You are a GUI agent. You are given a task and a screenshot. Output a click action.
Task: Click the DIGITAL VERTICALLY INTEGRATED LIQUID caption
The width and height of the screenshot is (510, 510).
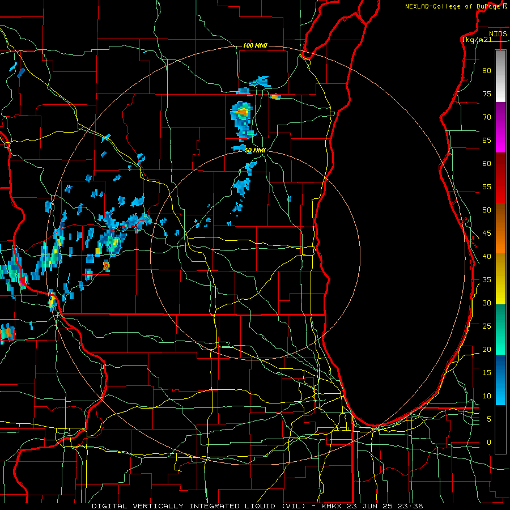point(185,506)
